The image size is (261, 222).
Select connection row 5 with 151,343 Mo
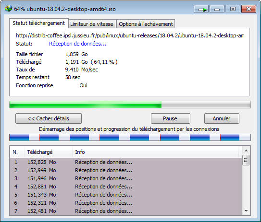pyautogui.click(x=125, y=195)
